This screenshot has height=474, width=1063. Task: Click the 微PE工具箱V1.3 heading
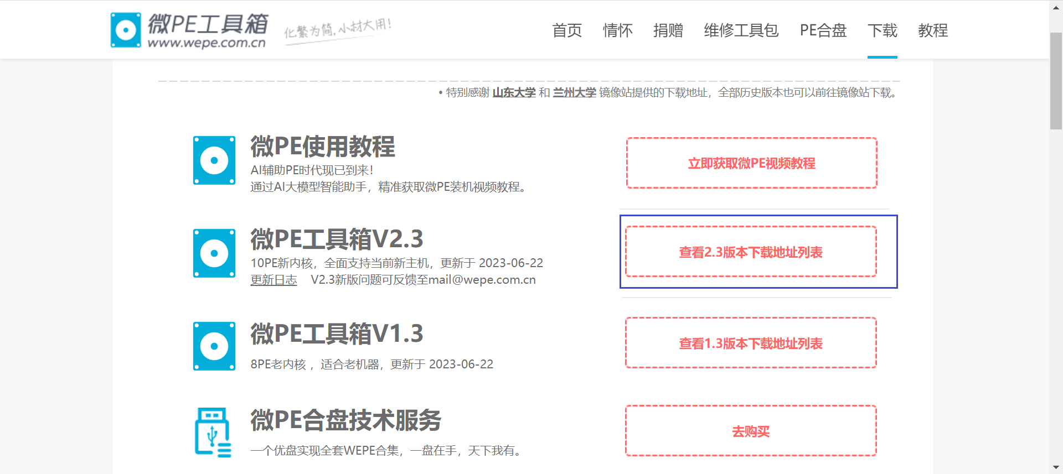click(337, 334)
